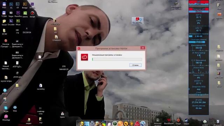Screen dimensions: 224x126
Task: Open the 101MNV01 folder
Action: click(56, 38)
